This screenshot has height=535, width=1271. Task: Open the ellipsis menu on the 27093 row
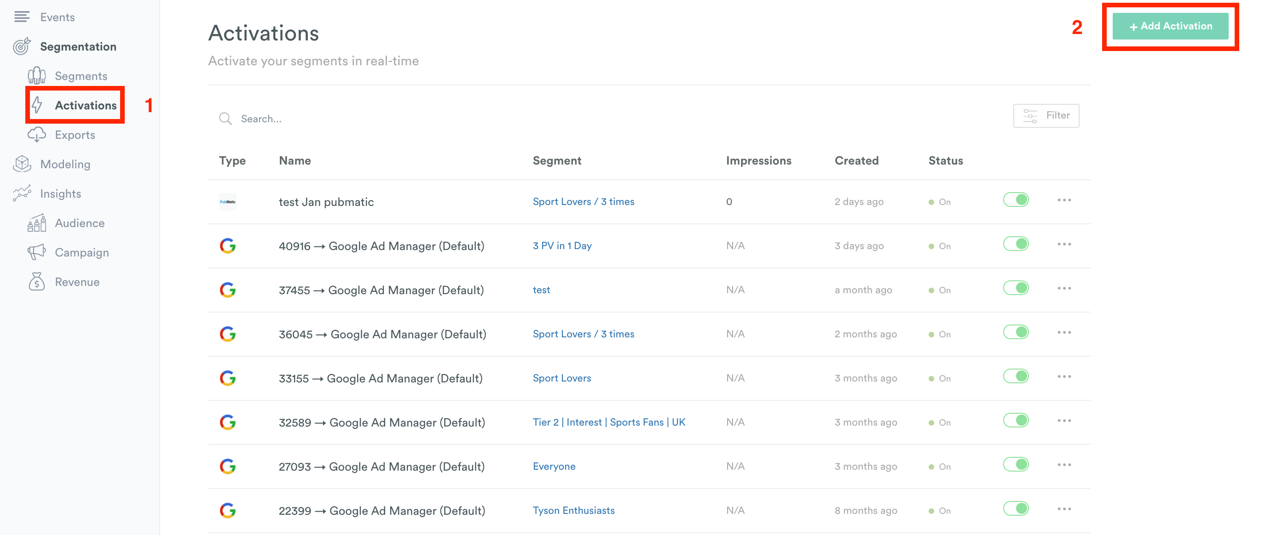1064,464
